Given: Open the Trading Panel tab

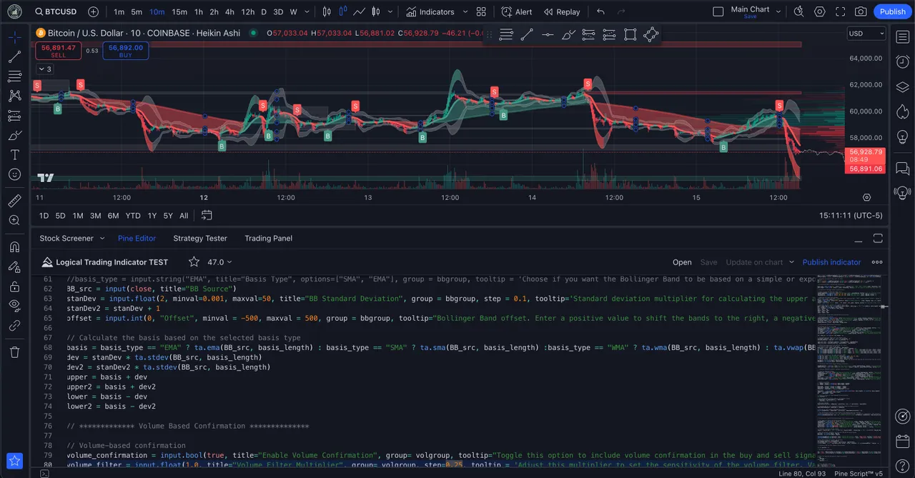Looking at the screenshot, I should coord(268,239).
